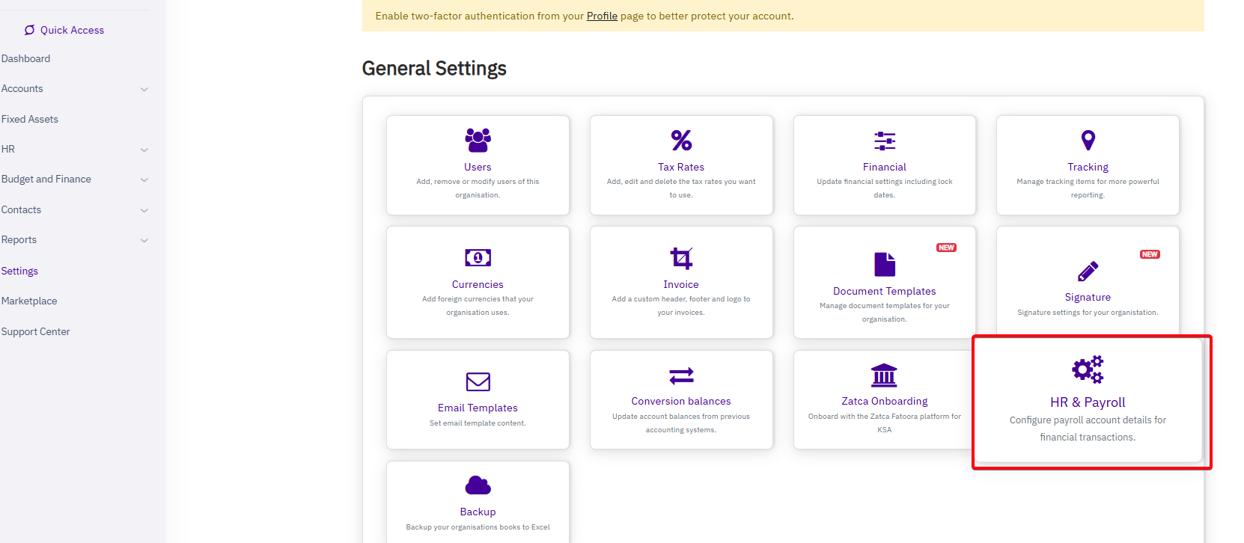Click the Backup cloud icon

coord(478,485)
